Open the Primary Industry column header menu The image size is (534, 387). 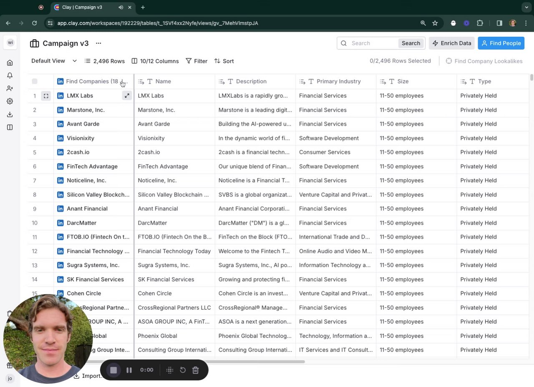tap(336, 81)
